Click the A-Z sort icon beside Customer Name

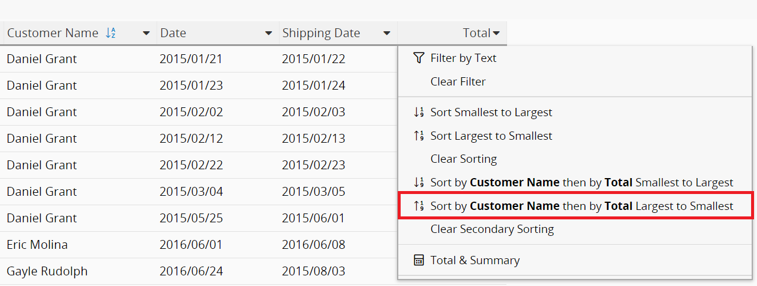[x=111, y=33]
